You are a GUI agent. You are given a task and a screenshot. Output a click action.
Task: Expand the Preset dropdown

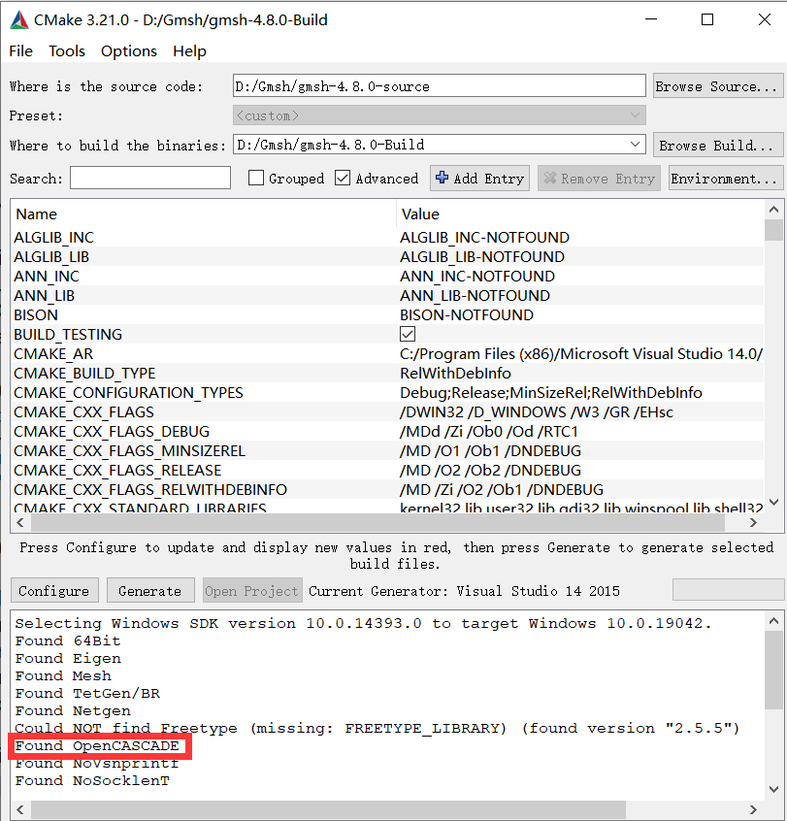pos(636,115)
